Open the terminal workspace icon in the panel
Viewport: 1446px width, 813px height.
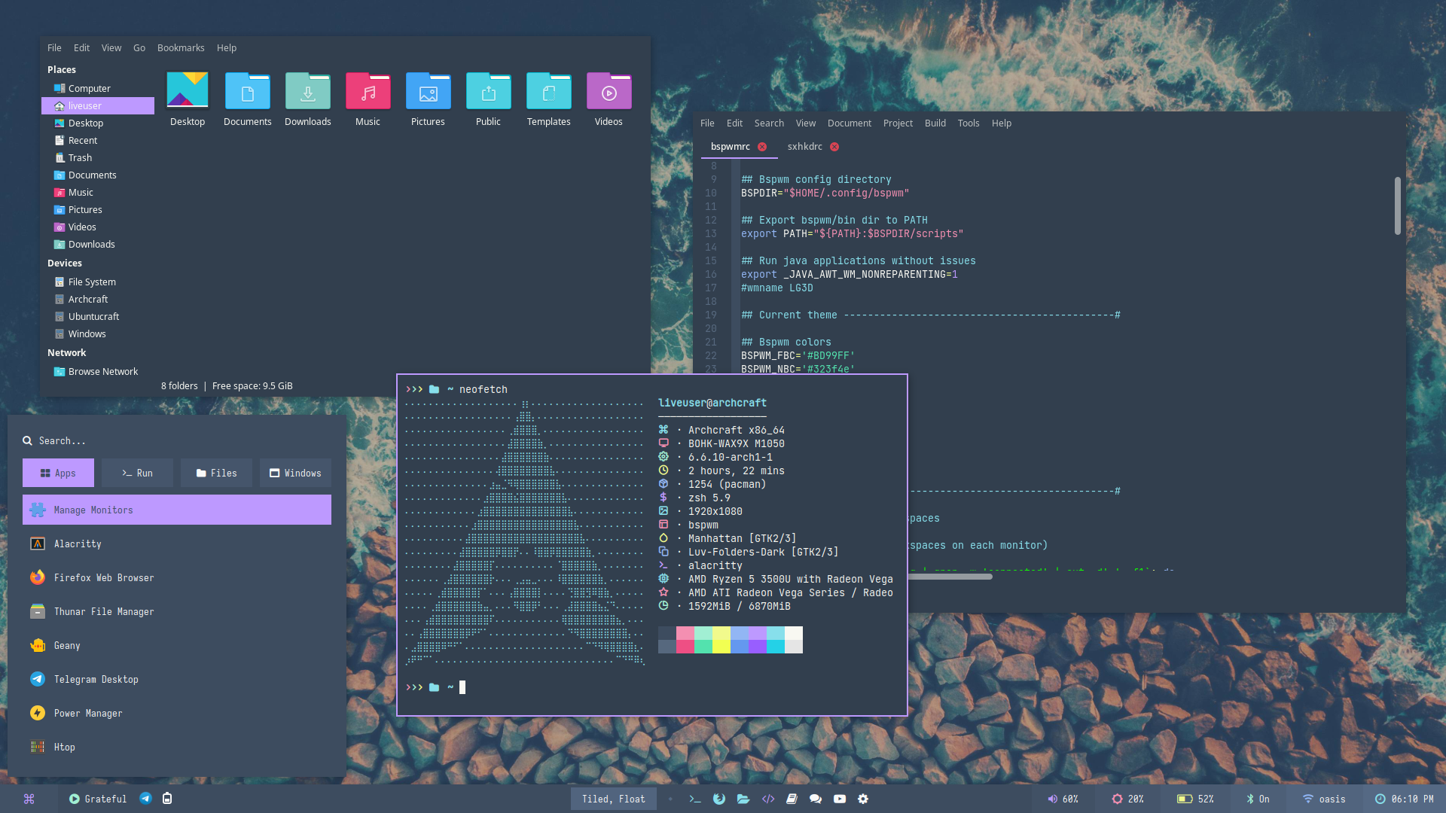tap(694, 799)
